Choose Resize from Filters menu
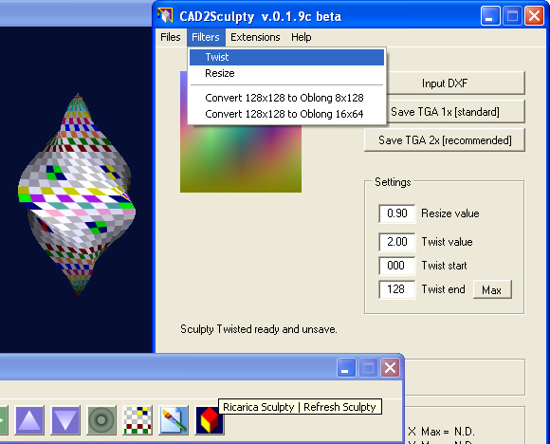 tap(286, 73)
